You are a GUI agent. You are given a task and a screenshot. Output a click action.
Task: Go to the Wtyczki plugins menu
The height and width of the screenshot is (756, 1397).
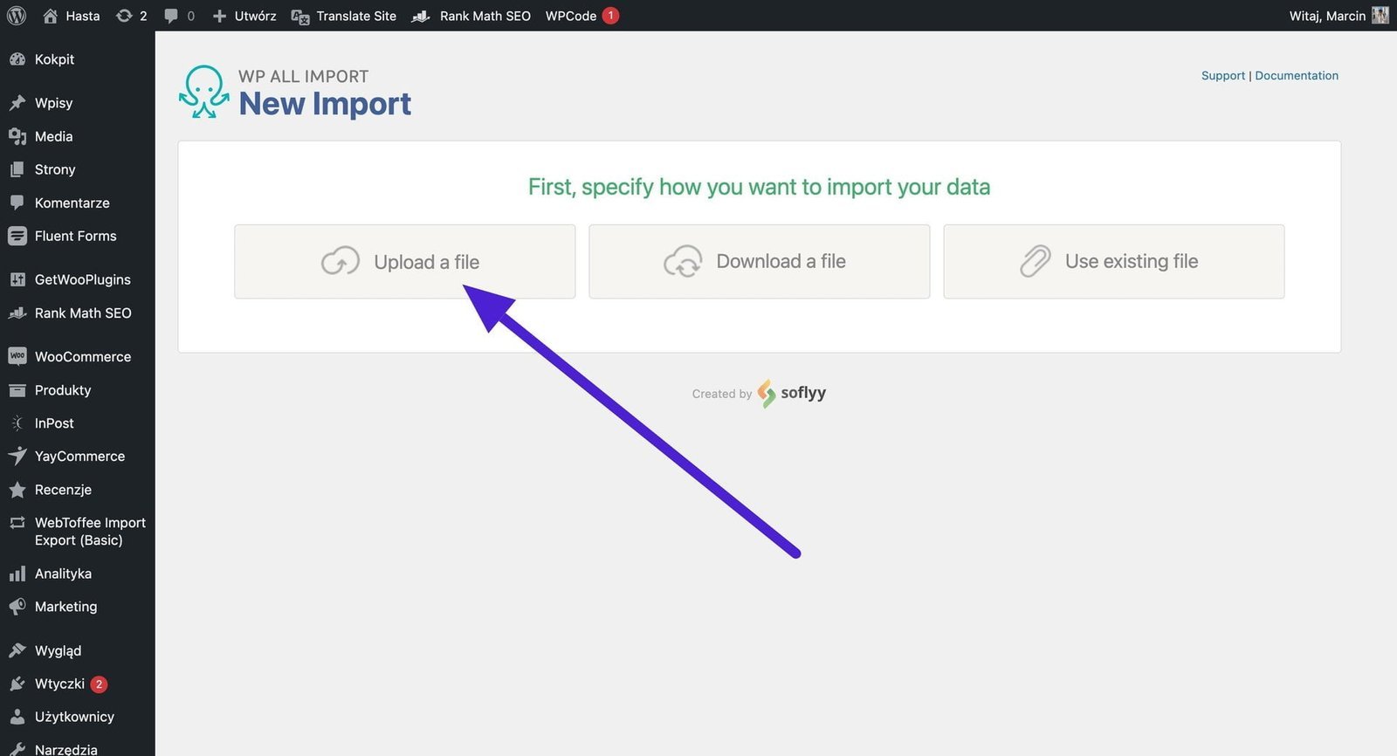coord(59,684)
